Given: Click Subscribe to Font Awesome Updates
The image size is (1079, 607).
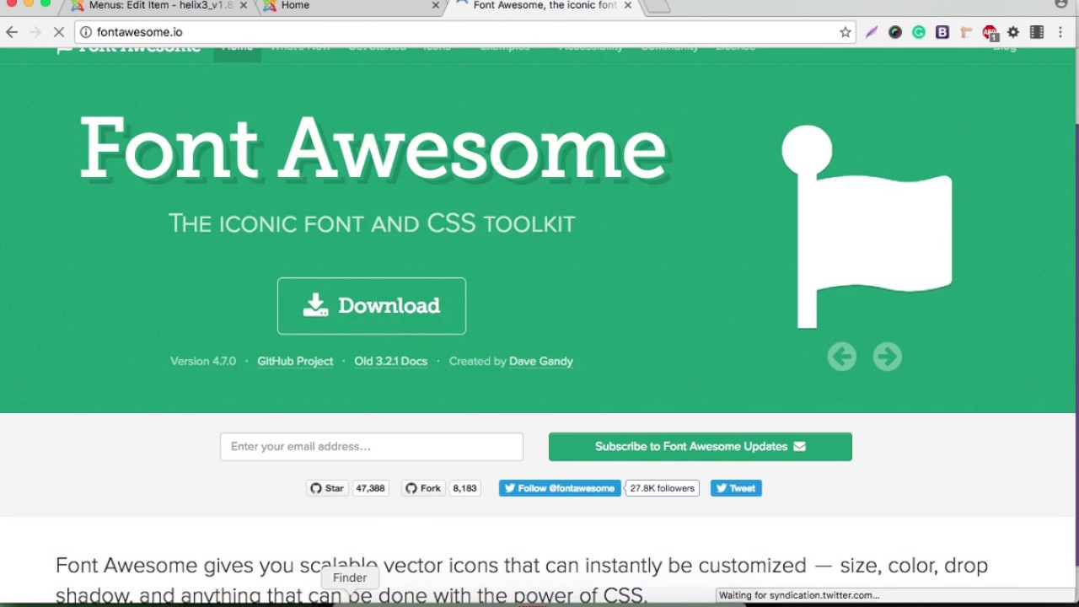Looking at the screenshot, I should tap(701, 447).
